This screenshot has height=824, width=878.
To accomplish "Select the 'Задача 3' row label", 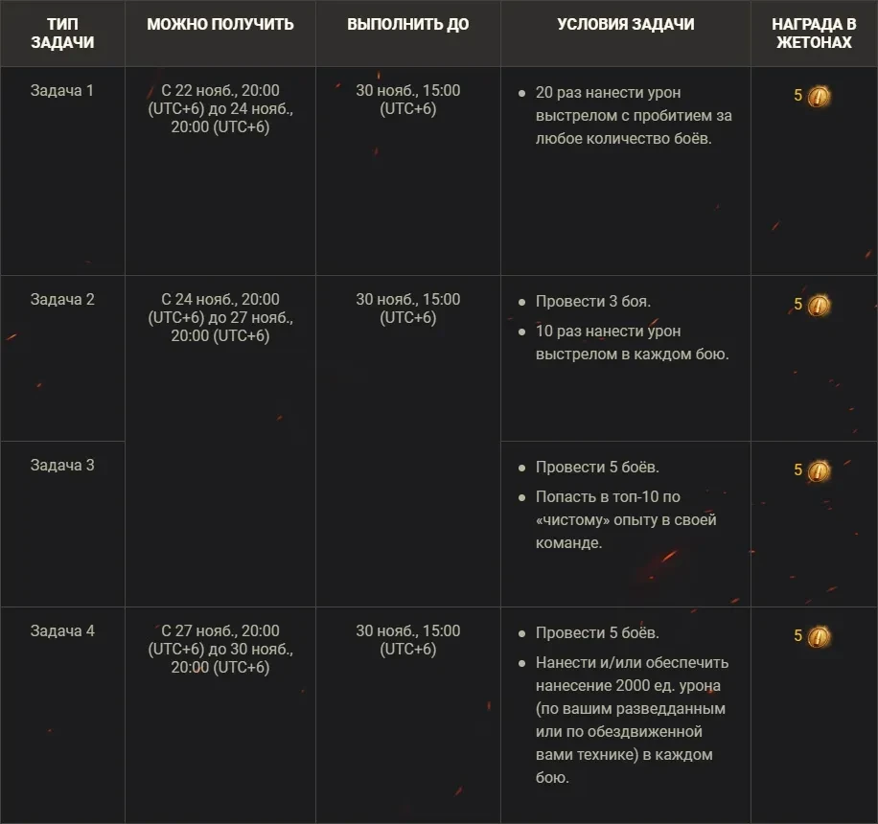I will [62, 466].
